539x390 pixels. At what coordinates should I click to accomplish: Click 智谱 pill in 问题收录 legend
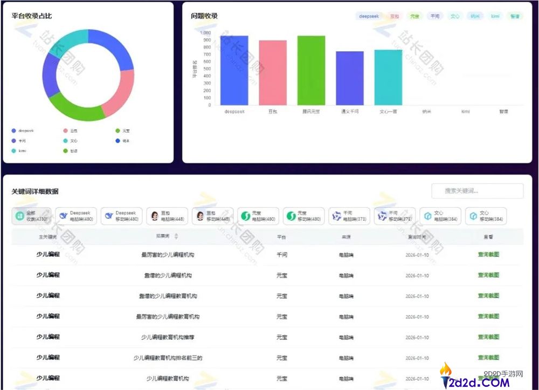[515, 16]
